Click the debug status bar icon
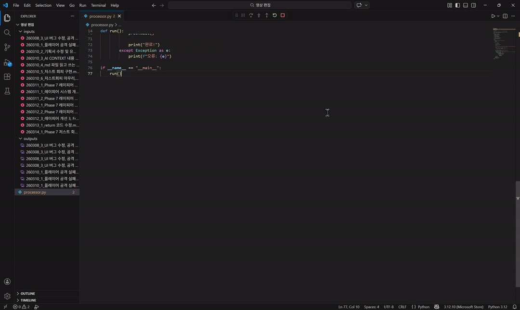This screenshot has width=520, height=310. 37,307
